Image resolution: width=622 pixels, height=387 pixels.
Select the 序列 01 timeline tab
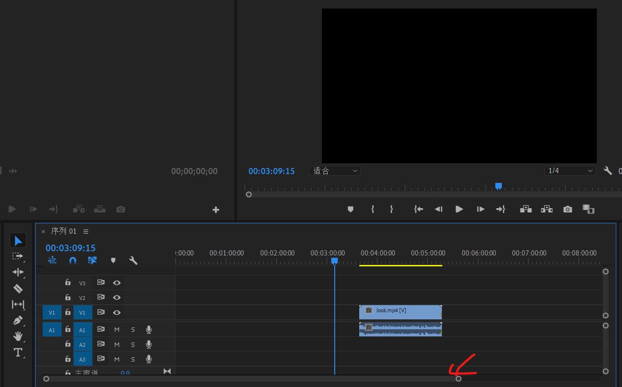tap(64, 231)
